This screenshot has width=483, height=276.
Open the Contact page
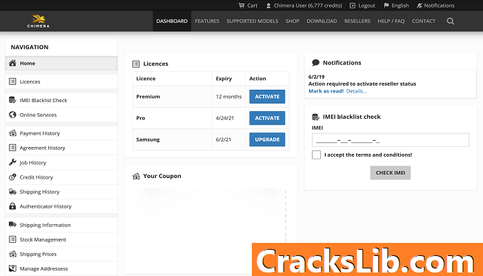click(424, 21)
